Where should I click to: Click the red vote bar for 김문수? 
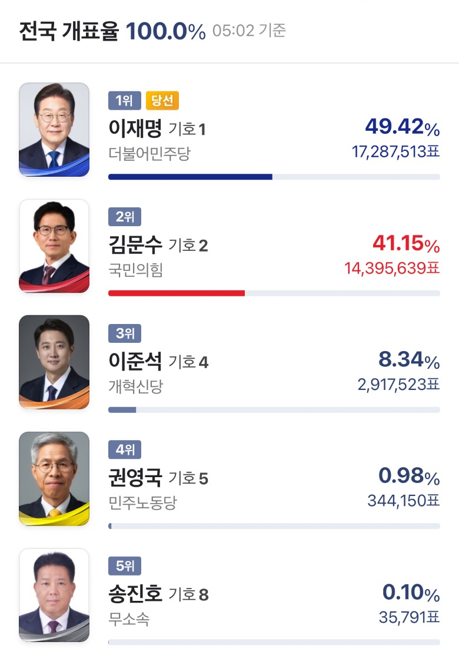(177, 293)
